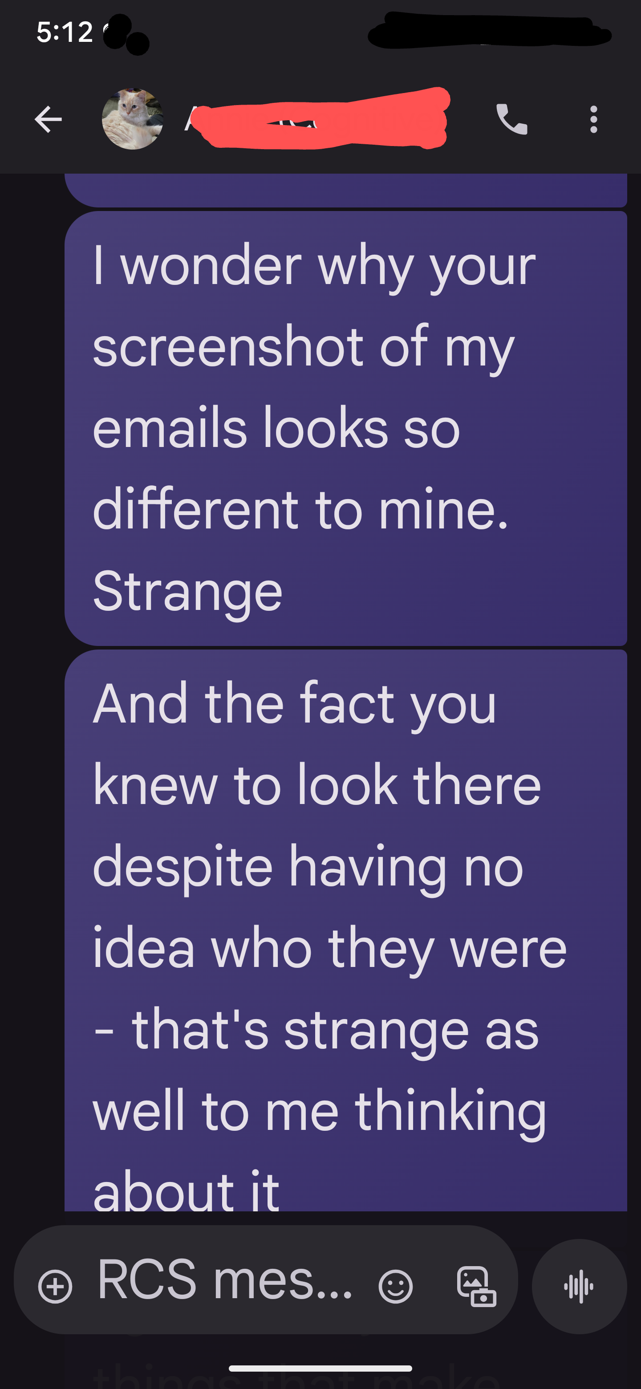Open the emoji picker smiley icon
This screenshot has width=641, height=1389.
tap(396, 1287)
